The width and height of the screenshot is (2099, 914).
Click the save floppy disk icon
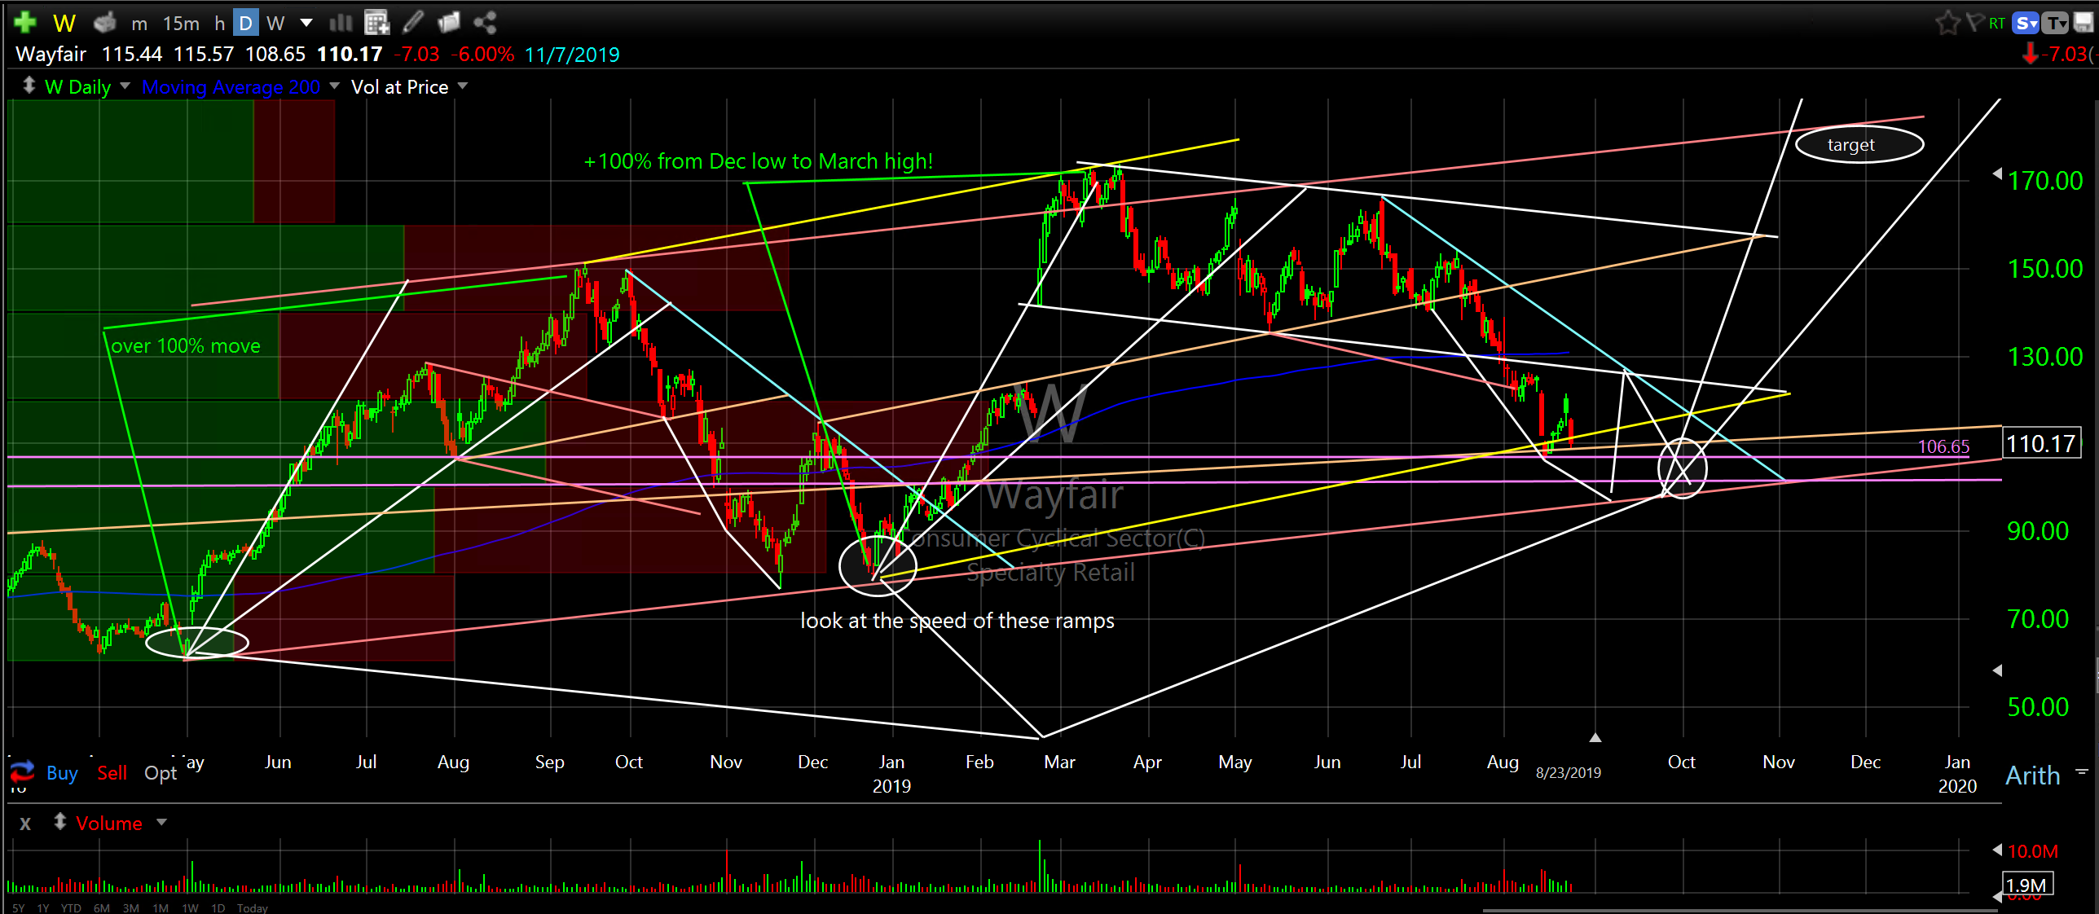point(2083,22)
